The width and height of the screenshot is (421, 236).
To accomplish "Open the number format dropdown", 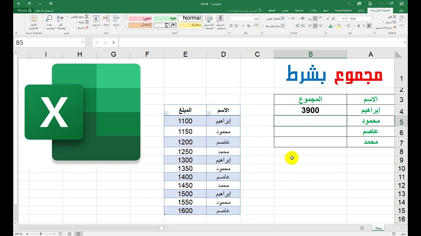I will click(x=230, y=19).
